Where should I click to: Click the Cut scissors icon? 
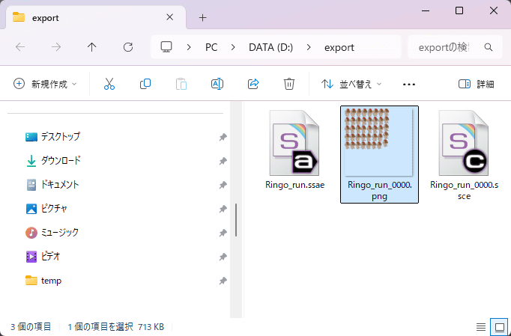pyautogui.click(x=109, y=84)
